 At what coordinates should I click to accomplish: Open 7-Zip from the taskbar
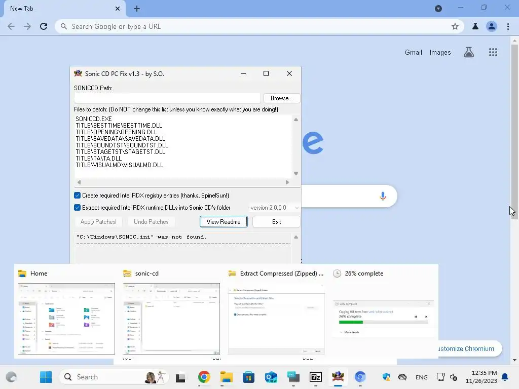click(x=315, y=377)
